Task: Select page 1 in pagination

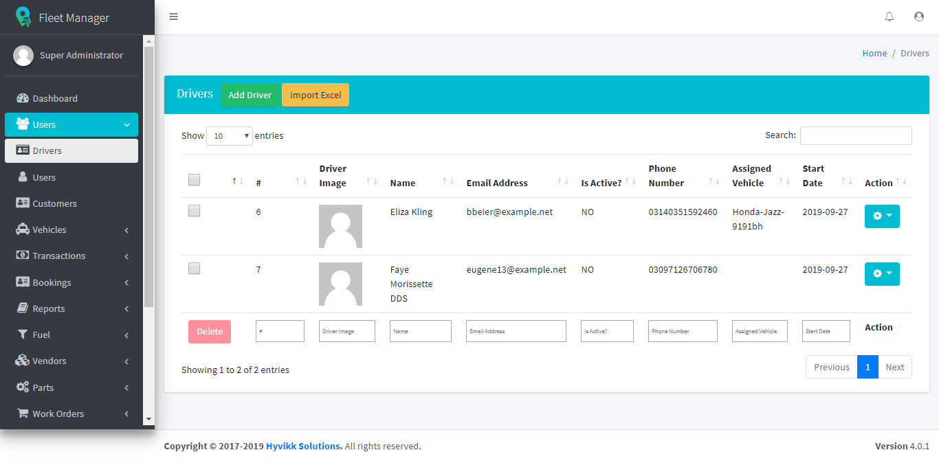Action: pyautogui.click(x=868, y=367)
